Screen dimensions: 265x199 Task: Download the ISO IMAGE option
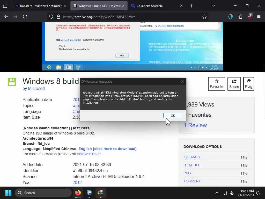(x=193, y=157)
